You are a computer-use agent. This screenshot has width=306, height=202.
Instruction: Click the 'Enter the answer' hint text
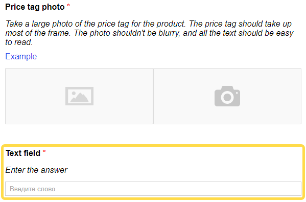coord(36,170)
